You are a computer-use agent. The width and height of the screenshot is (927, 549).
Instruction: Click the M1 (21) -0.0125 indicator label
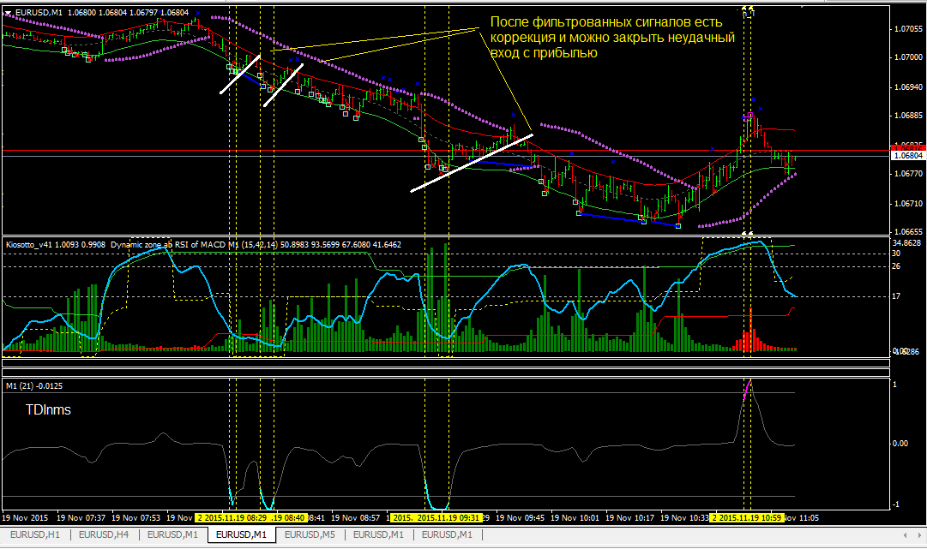(34, 386)
